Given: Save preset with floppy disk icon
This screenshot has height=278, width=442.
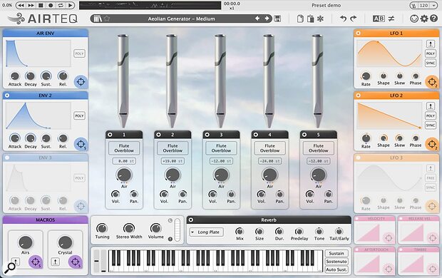Looking at the screenshot, I should [x=277, y=19].
